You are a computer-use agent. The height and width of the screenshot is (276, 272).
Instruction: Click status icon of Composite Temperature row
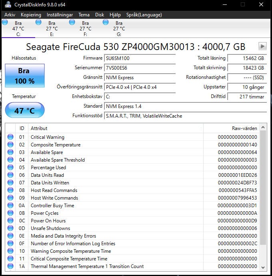[10, 144]
